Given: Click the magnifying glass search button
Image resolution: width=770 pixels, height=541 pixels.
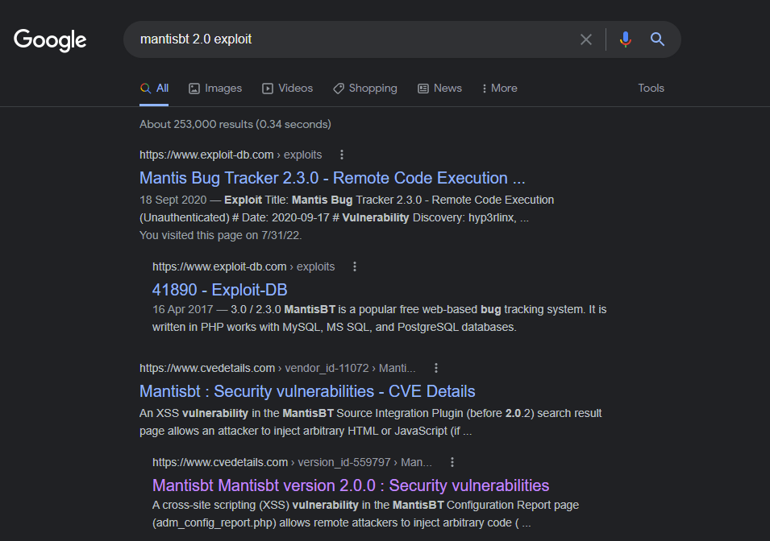Looking at the screenshot, I should 658,39.
